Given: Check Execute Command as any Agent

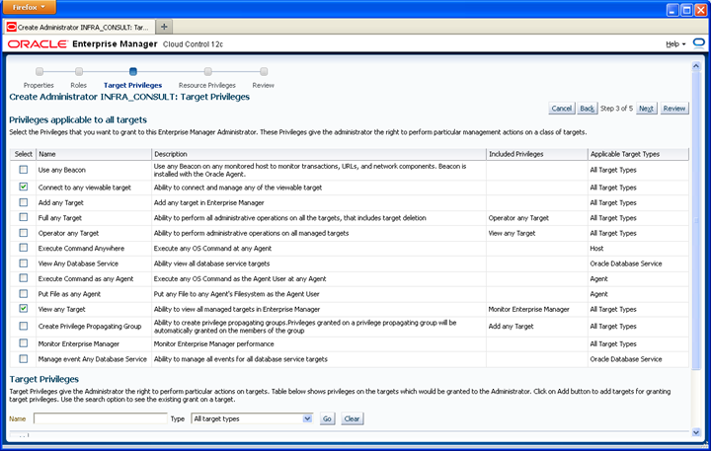Looking at the screenshot, I should tap(23, 278).
